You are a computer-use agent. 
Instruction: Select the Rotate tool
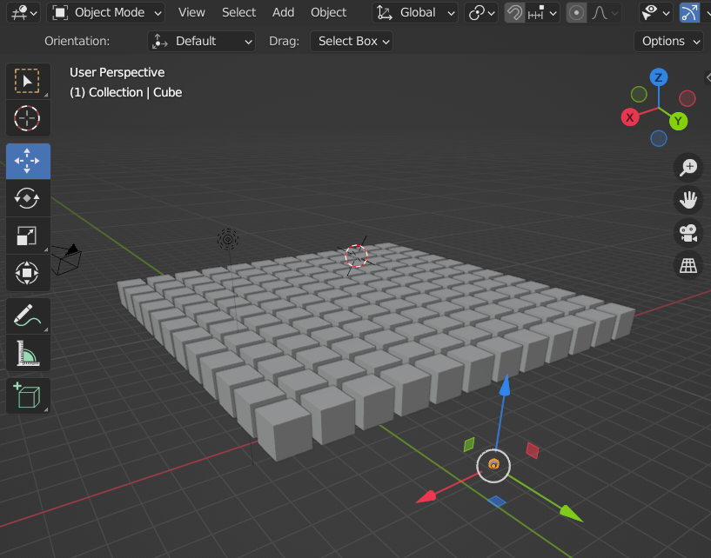click(x=28, y=198)
